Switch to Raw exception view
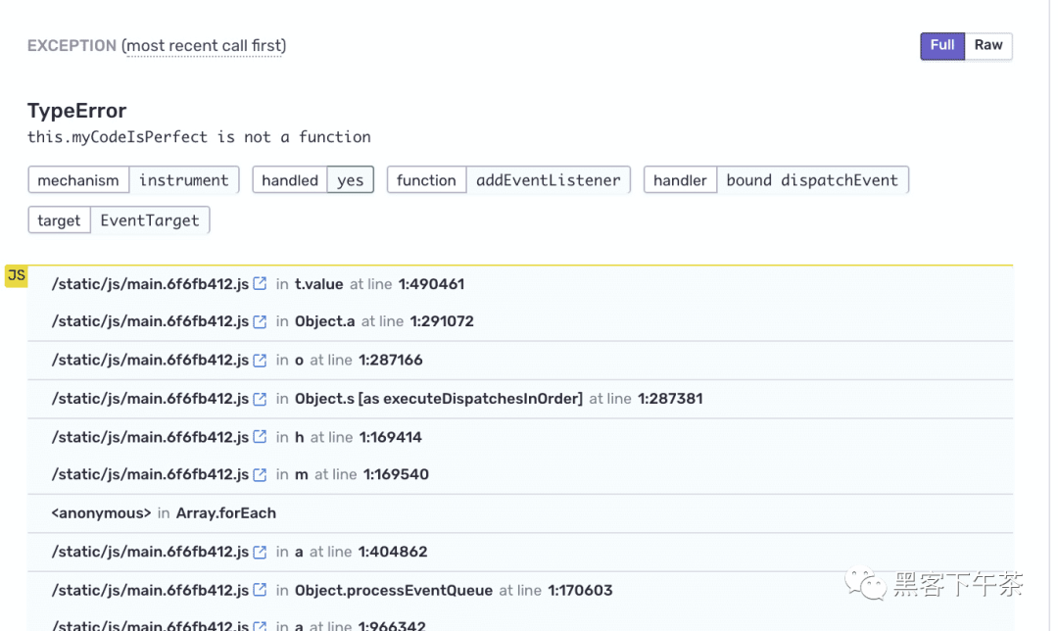The width and height of the screenshot is (1058, 631). (988, 46)
